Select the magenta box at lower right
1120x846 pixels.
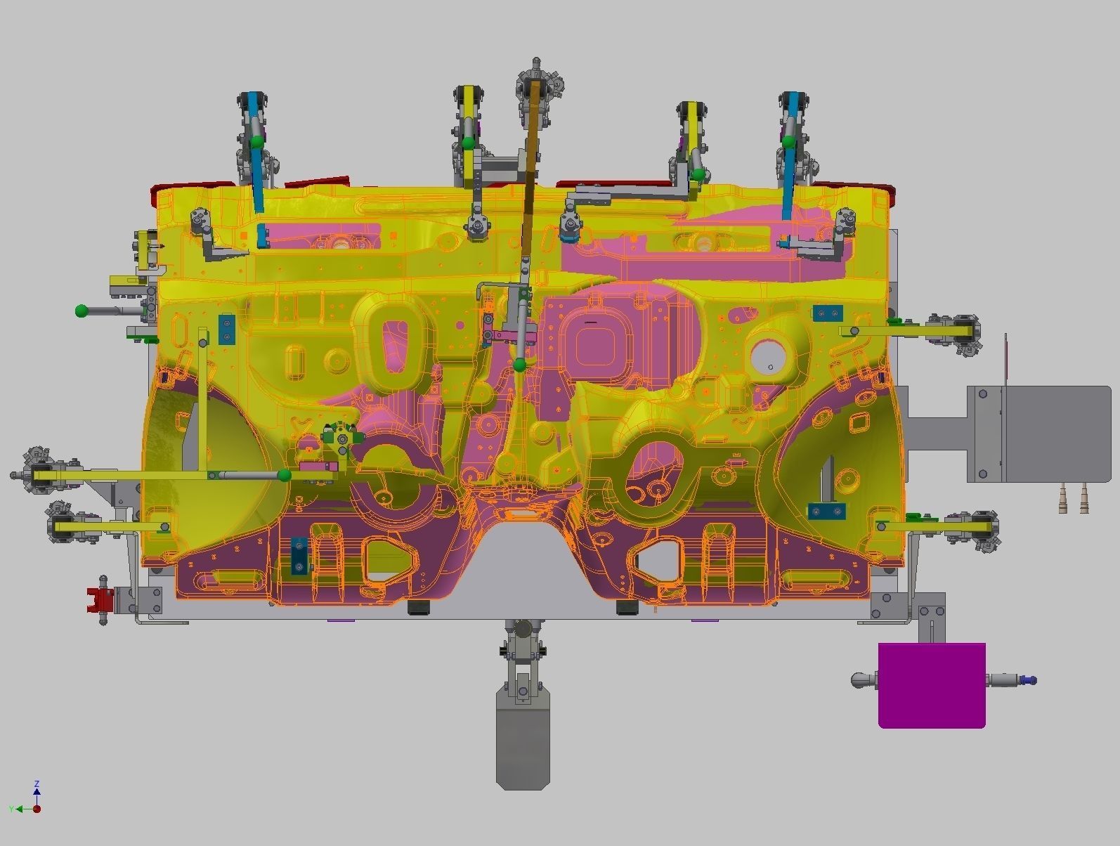[932, 685]
